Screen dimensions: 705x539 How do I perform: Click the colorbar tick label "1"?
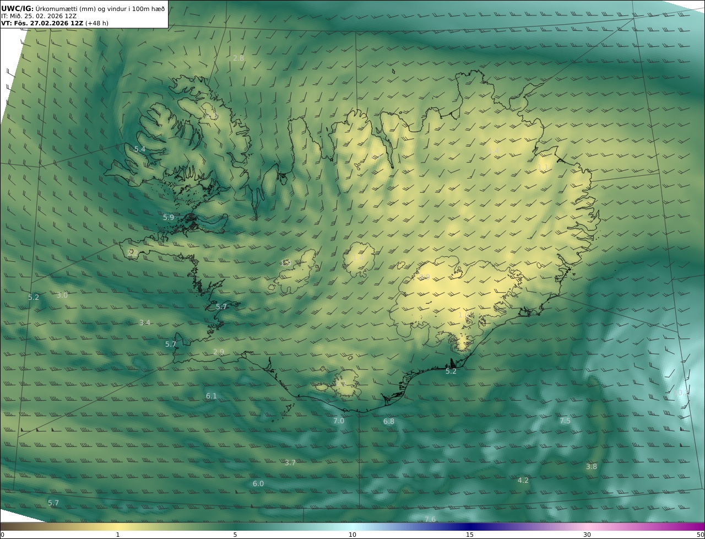[118, 535]
